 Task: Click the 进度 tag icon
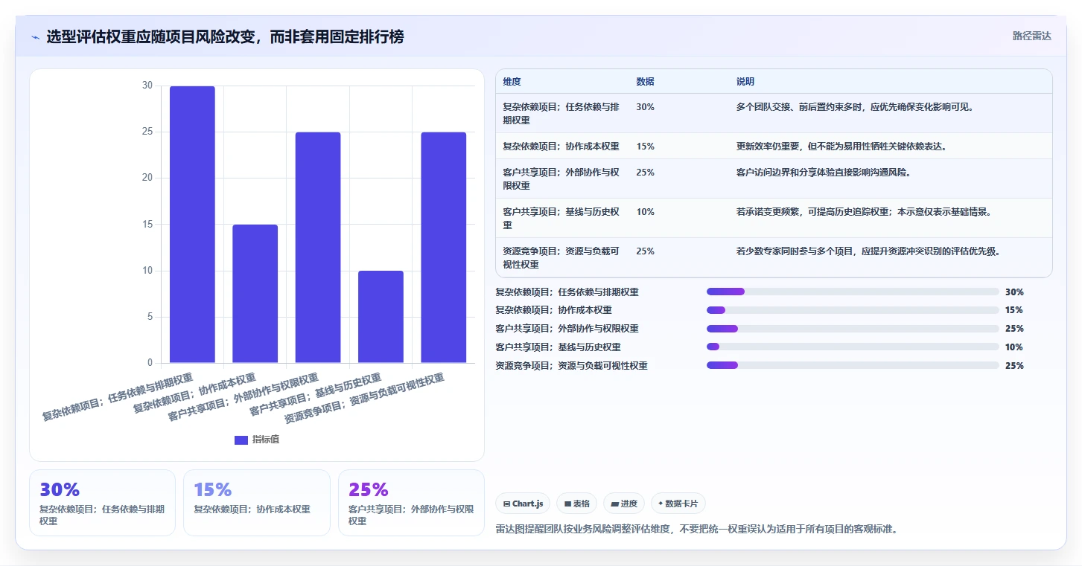(x=614, y=504)
